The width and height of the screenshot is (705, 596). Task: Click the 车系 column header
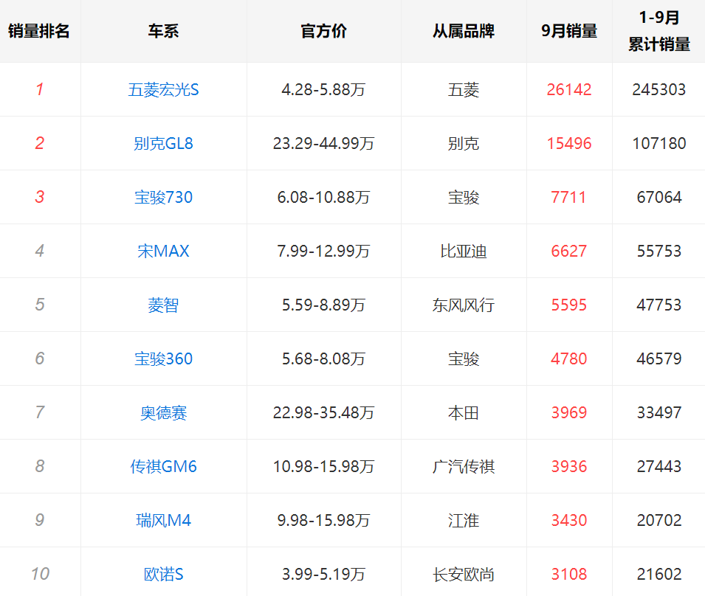[x=163, y=31]
